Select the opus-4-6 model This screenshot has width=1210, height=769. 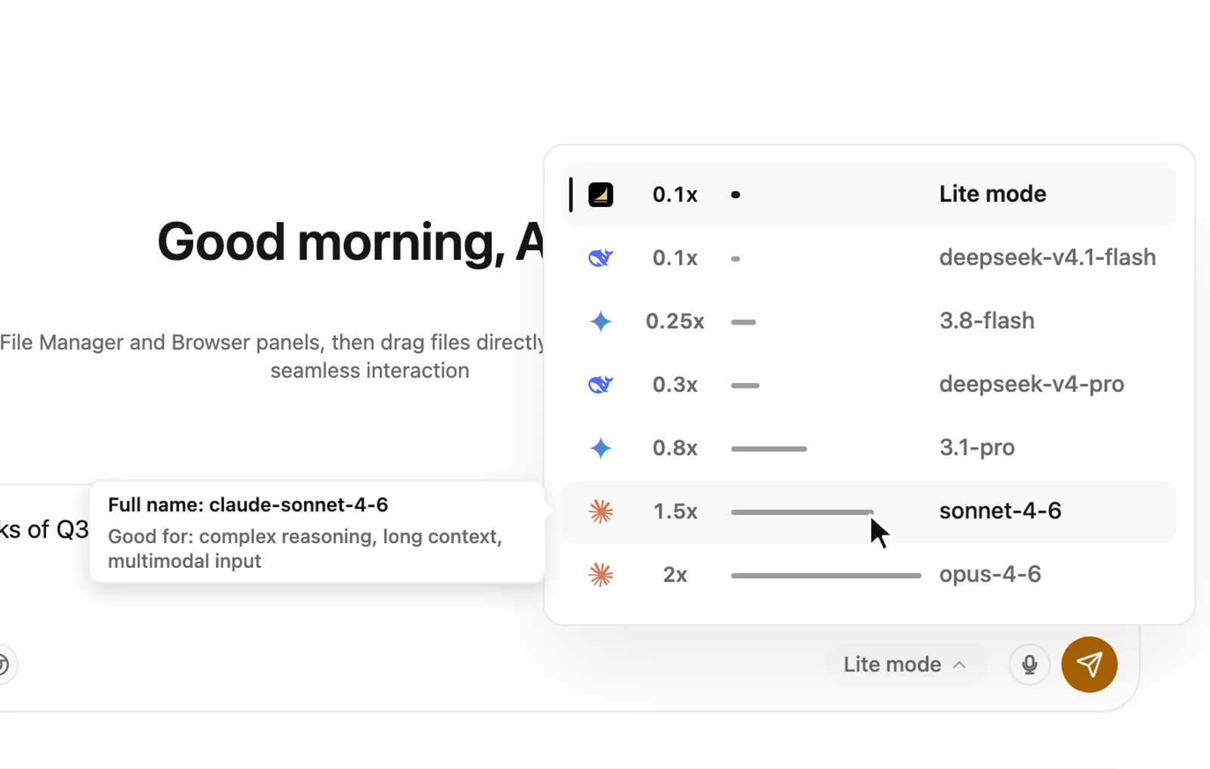[869, 576]
